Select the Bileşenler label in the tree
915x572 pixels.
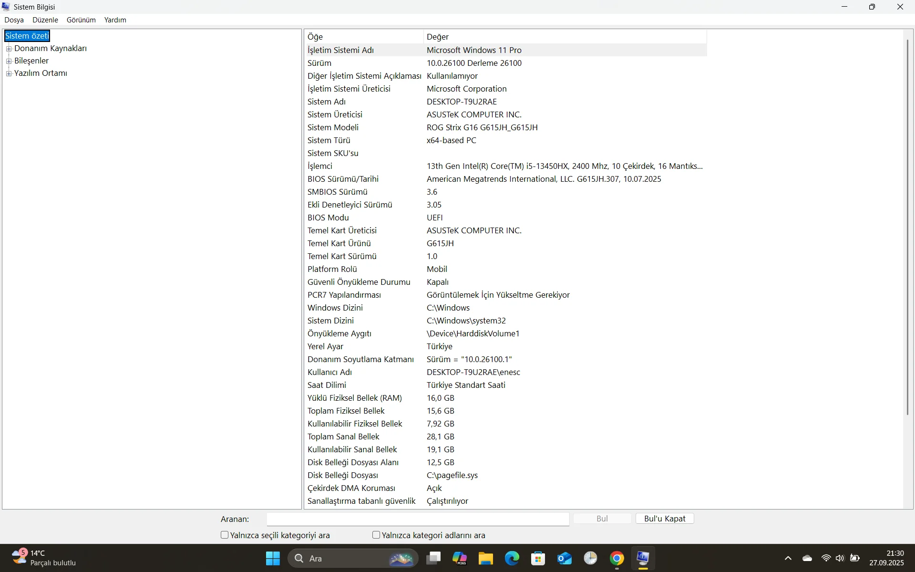(31, 61)
